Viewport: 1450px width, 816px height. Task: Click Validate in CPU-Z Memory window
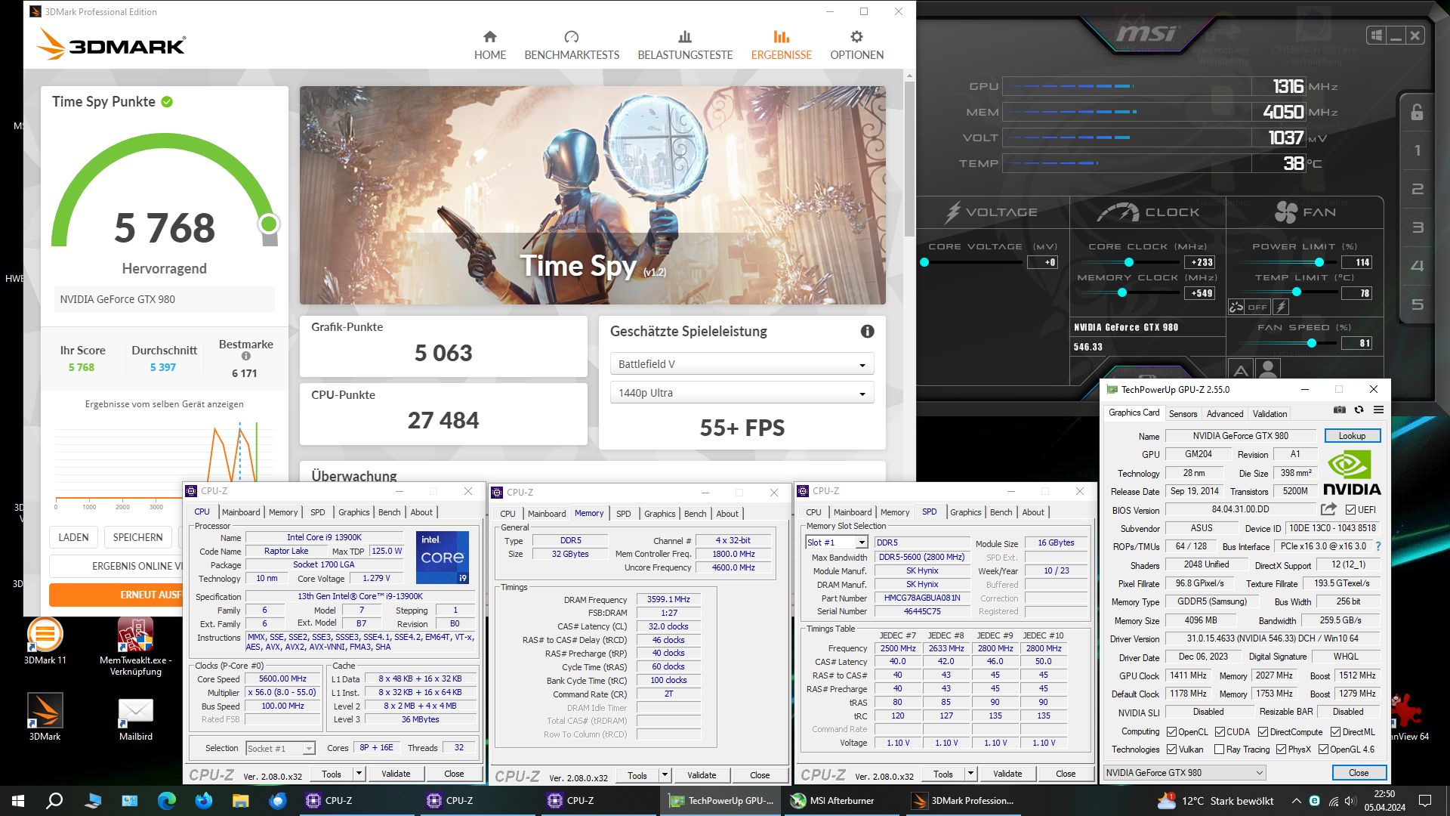pos(702,775)
